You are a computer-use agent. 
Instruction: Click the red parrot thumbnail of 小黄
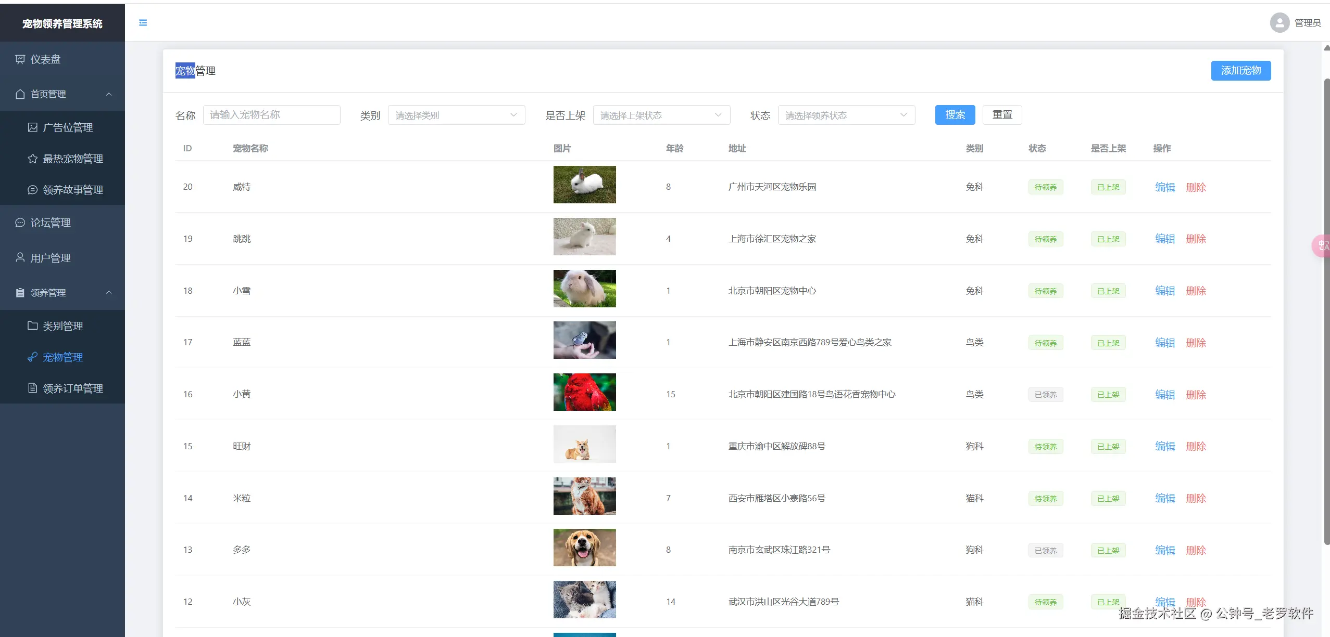click(x=584, y=392)
